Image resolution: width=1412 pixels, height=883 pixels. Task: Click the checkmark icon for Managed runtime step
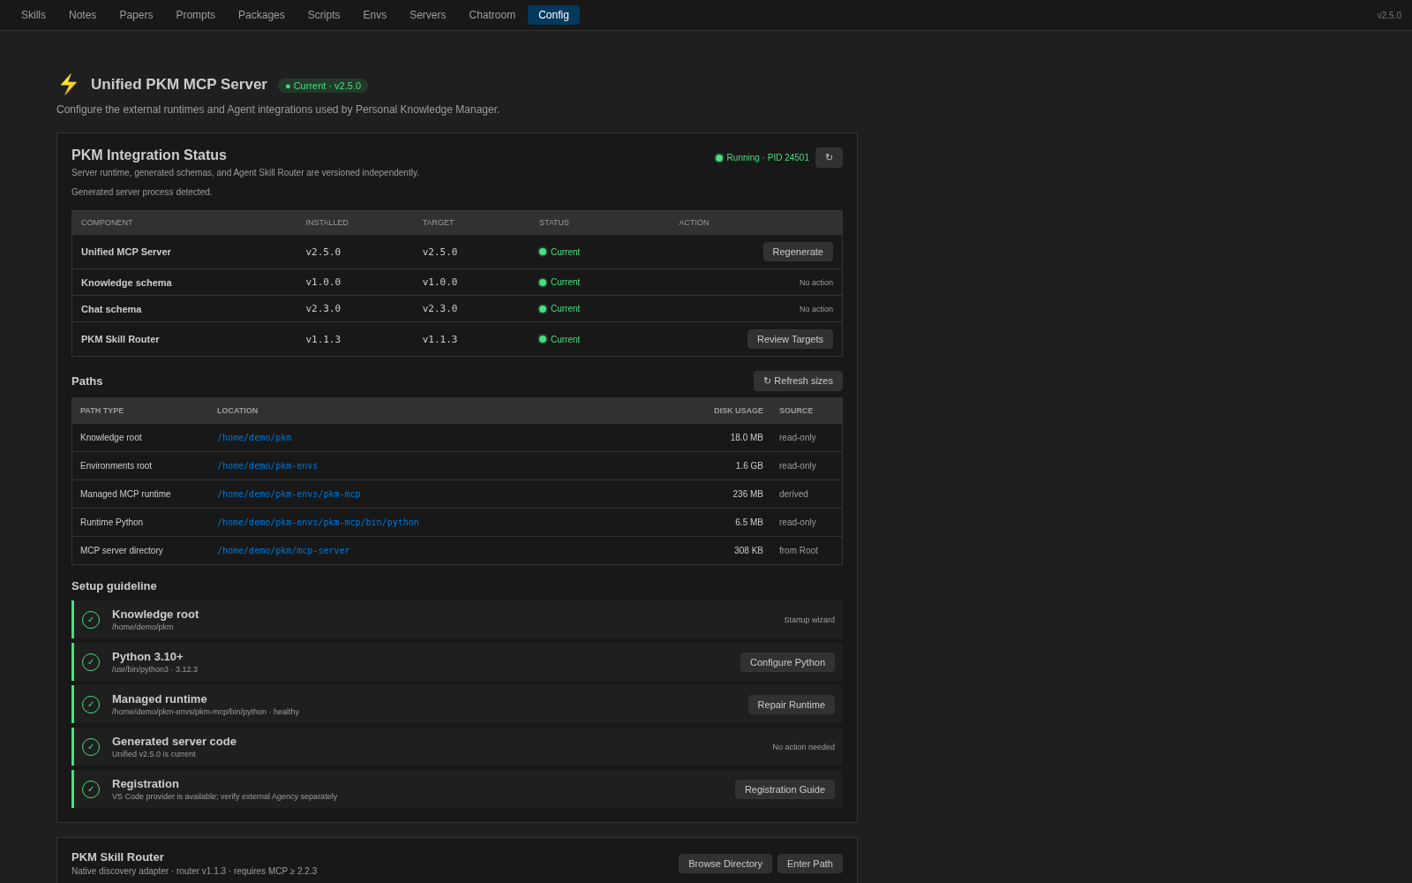[x=91, y=705]
